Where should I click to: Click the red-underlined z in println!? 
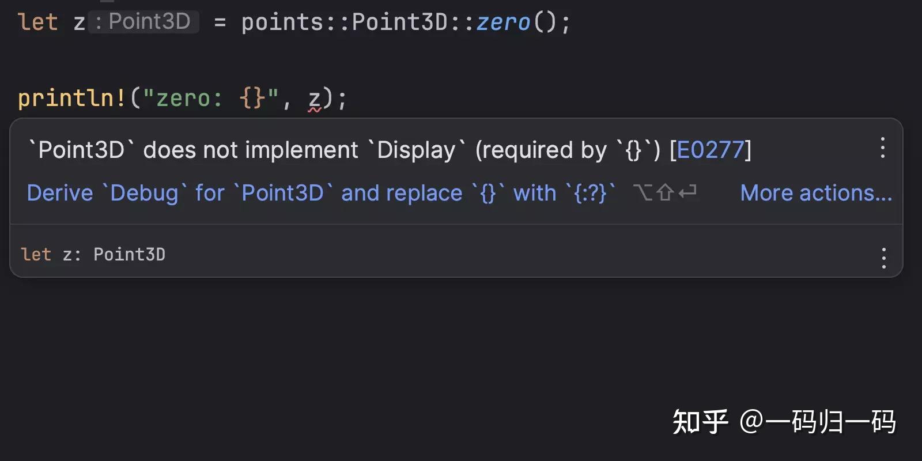pyautogui.click(x=314, y=98)
